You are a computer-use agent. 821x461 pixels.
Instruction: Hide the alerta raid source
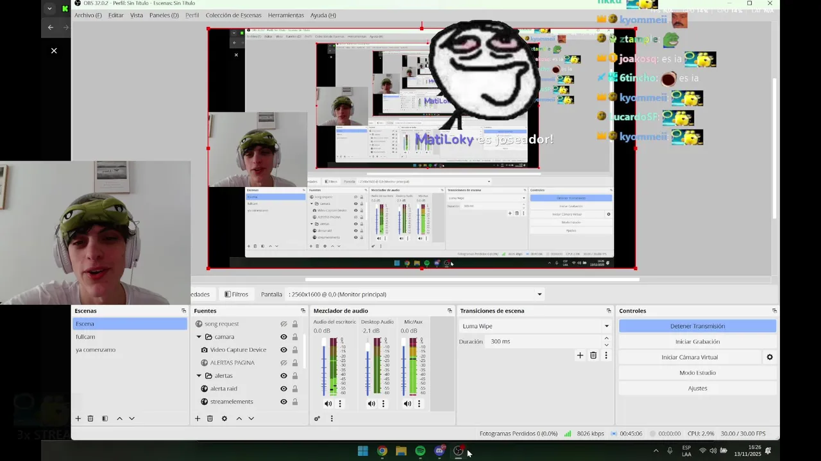(284, 389)
